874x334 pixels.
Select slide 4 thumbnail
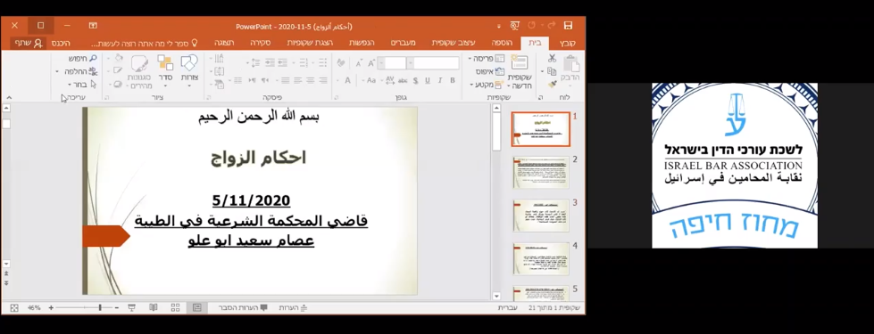tap(540, 258)
